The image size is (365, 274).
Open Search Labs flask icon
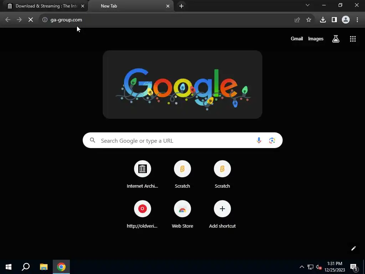point(336,39)
